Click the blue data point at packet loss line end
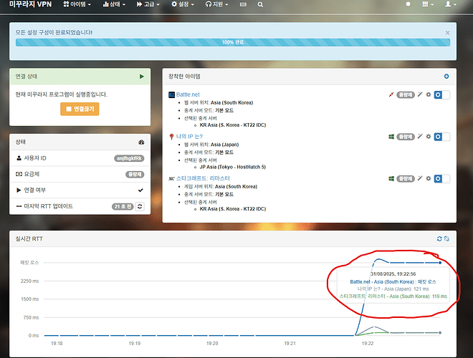This screenshot has height=358, width=473. [440, 263]
